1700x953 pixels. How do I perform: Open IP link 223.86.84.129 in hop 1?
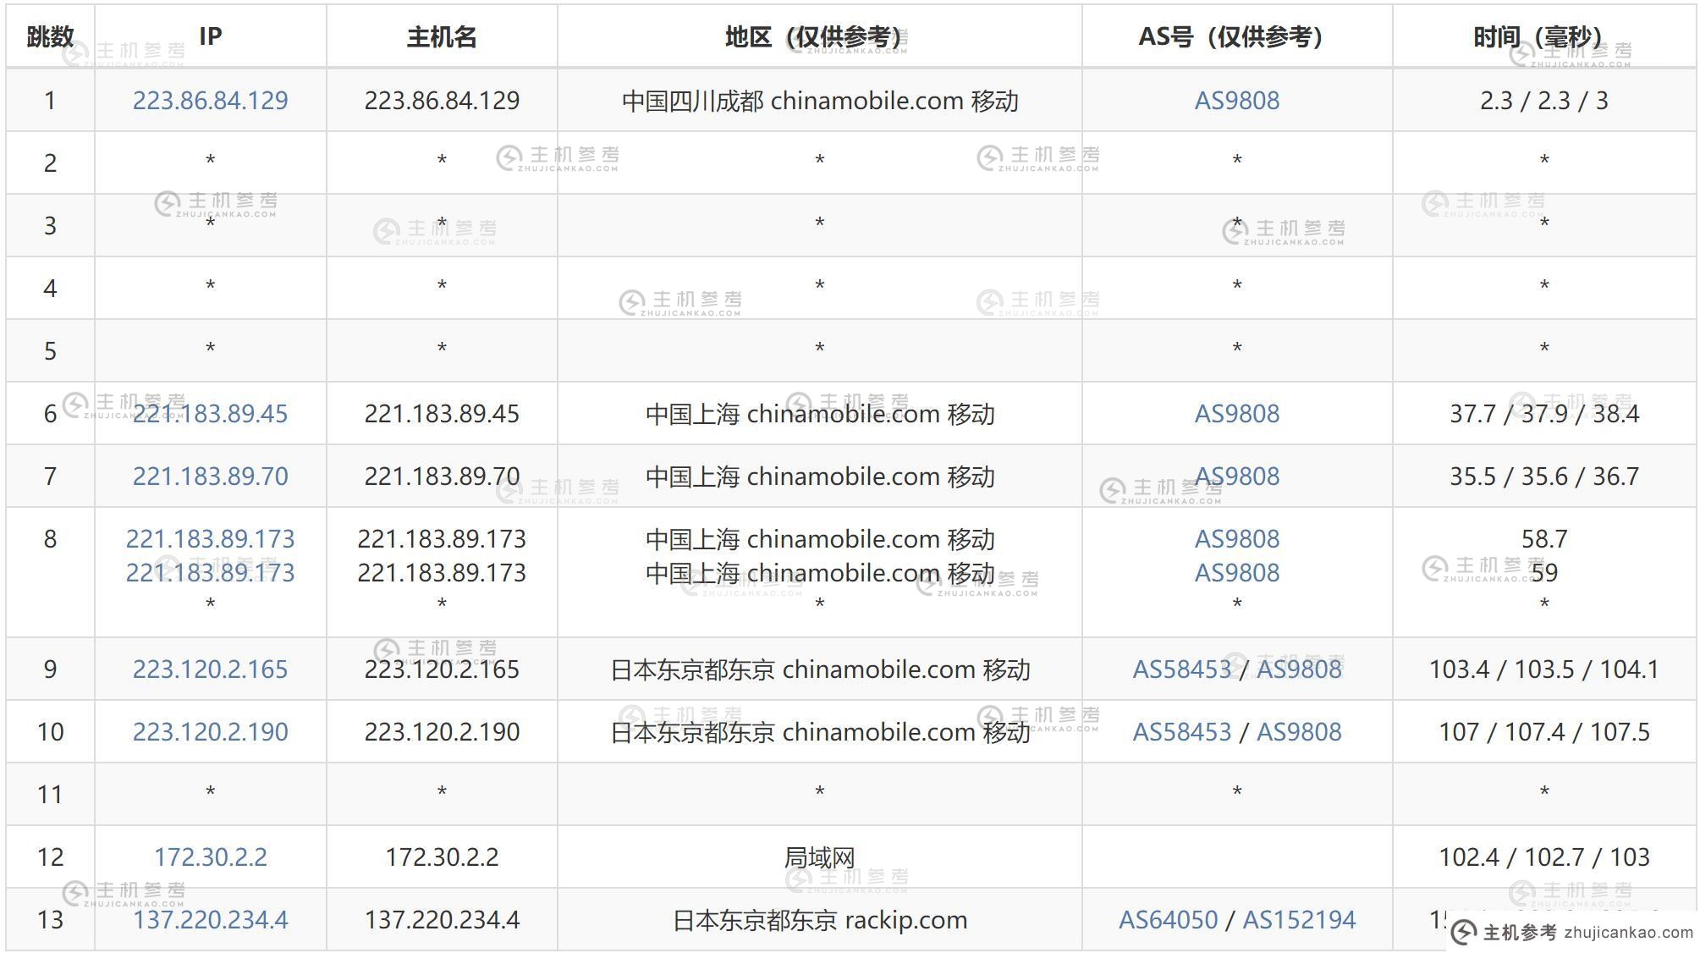(x=210, y=101)
